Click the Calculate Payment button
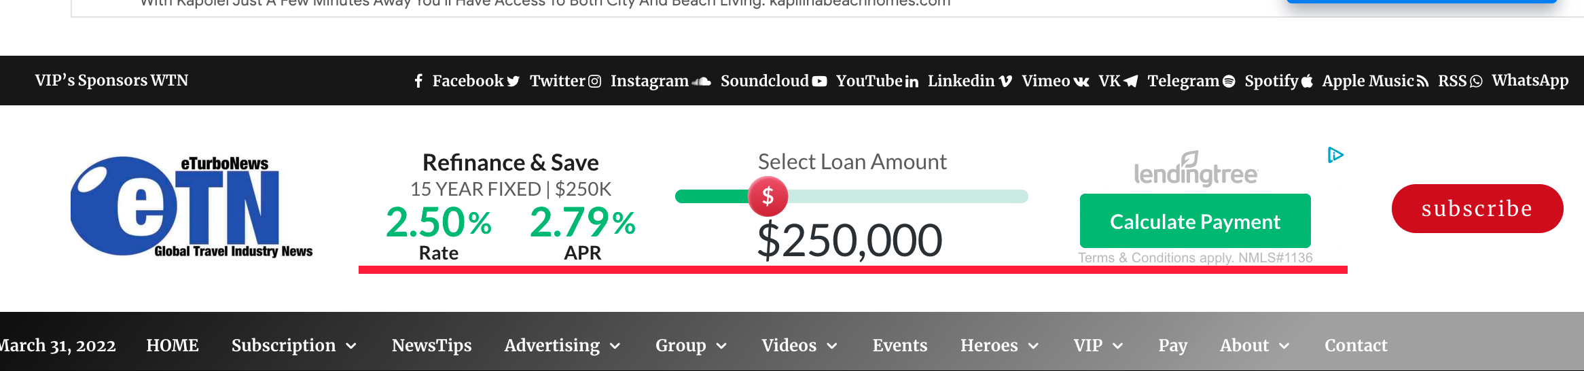1584x371 pixels. pyautogui.click(x=1195, y=221)
